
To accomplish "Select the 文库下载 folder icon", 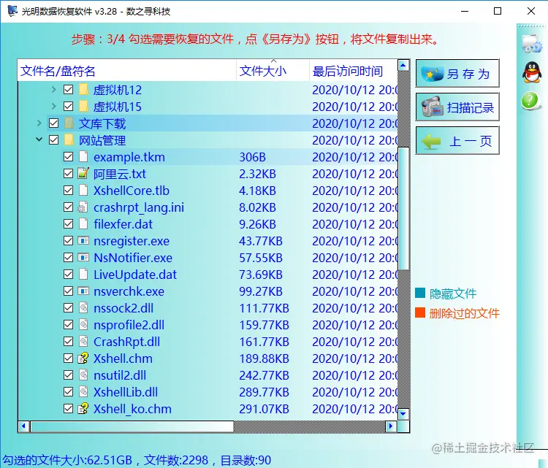I will (x=69, y=123).
